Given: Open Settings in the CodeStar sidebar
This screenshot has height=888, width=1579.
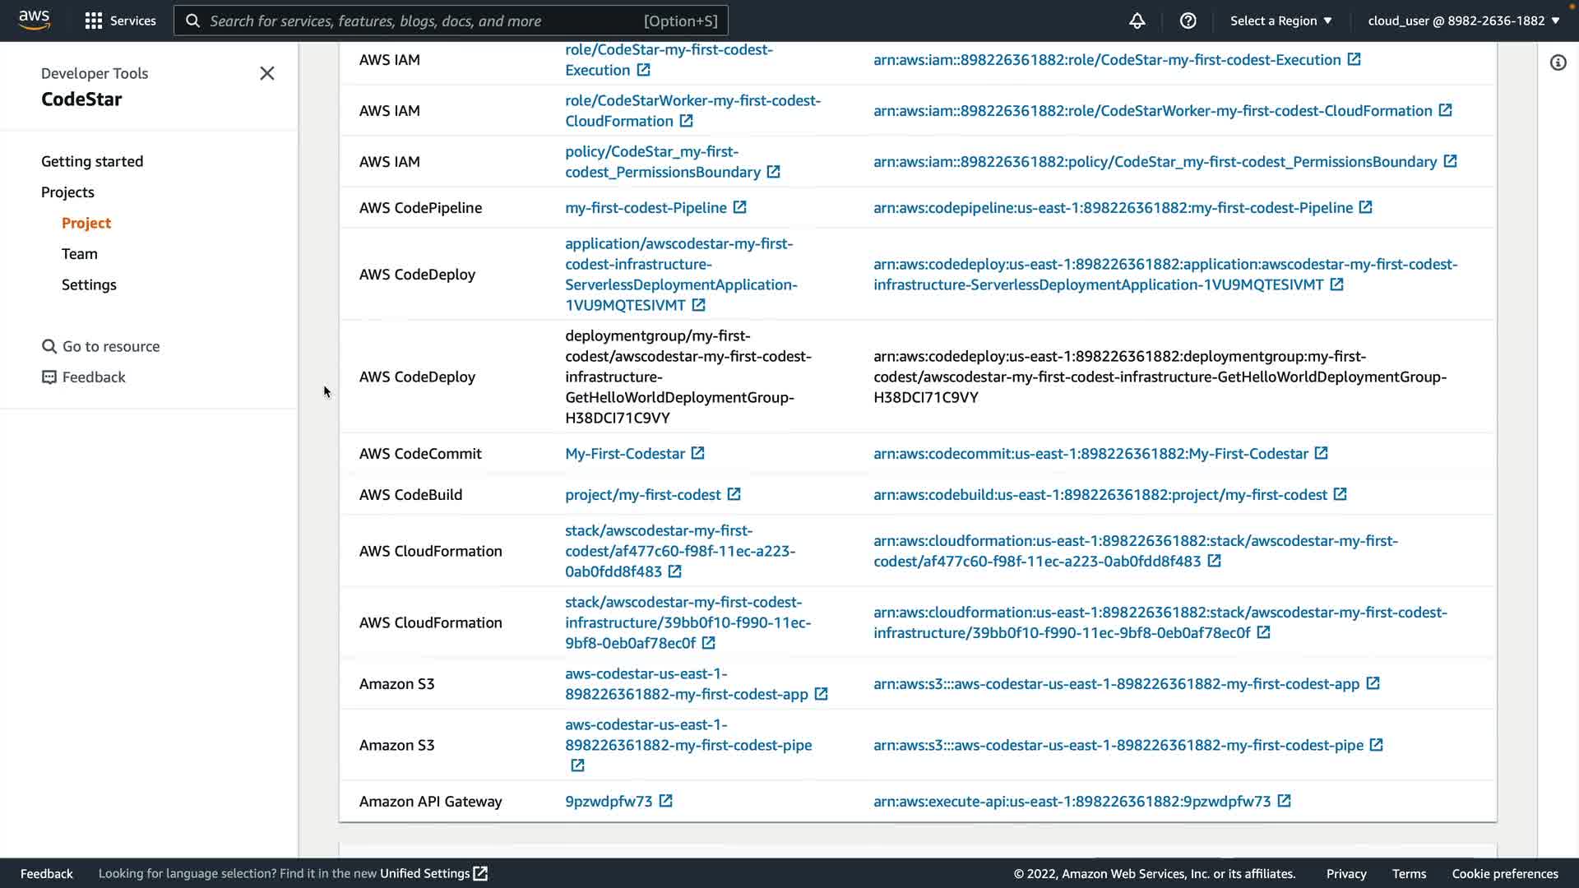Looking at the screenshot, I should [x=89, y=284].
